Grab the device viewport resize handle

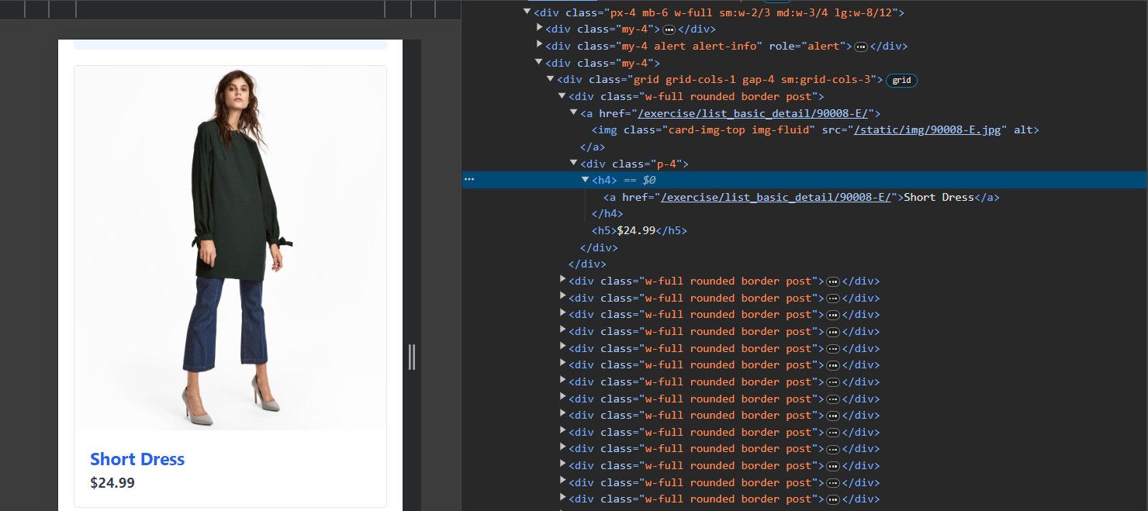(412, 357)
